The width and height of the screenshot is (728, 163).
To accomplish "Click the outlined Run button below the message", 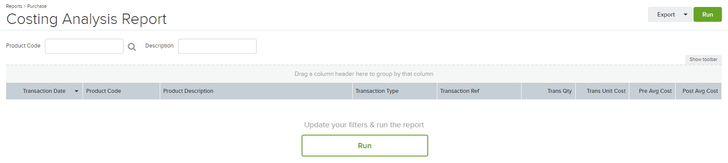I will tap(365, 146).
